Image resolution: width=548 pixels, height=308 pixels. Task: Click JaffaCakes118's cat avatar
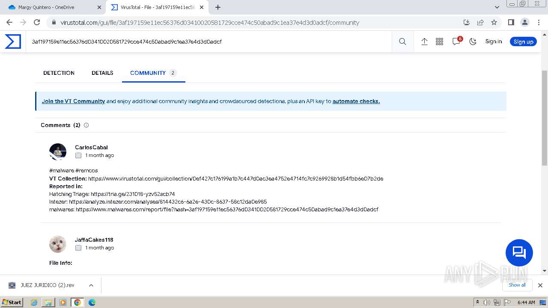coord(58,244)
